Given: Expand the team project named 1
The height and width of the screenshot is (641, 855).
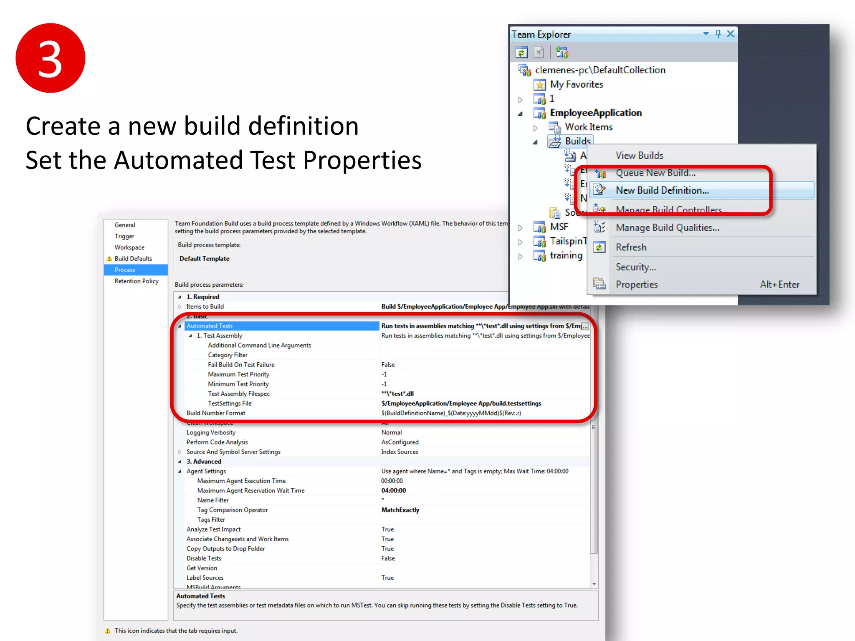Looking at the screenshot, I should (x=520, y=99).
